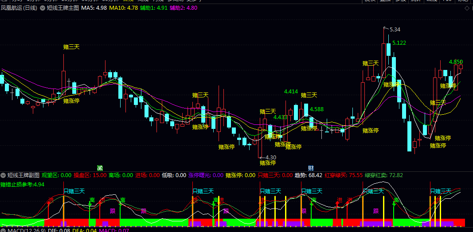The height and width of the screenshot is (232, 473).
Task: Select the green 4.850 price label
Action: tap(456, 62)
